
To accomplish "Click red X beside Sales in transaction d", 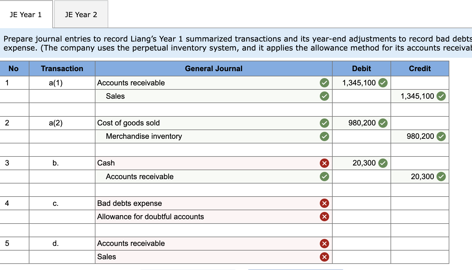I will point(324,257).
